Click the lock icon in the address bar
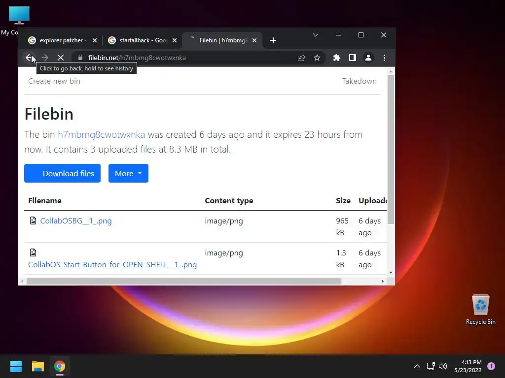 pyautogui.click(x=80, y=58)
